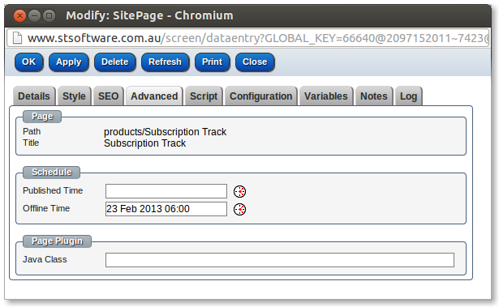Image resolution: width=499 pixels, height=307 pixels.
Task: Apply the page changes
Action: tap(69, 62)
